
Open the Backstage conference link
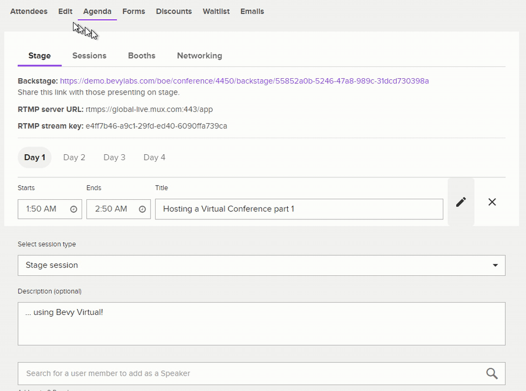pos(244,81)
